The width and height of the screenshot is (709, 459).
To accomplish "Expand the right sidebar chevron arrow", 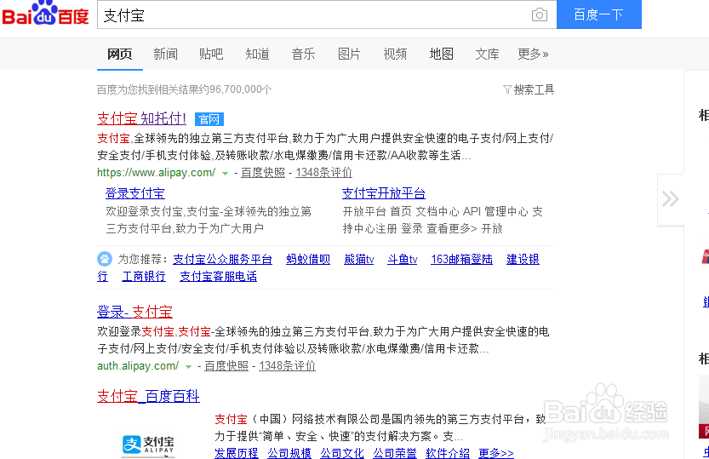I will [x=670, y=199].
